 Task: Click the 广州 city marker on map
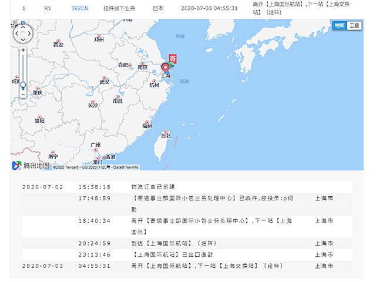click(96, 145)
